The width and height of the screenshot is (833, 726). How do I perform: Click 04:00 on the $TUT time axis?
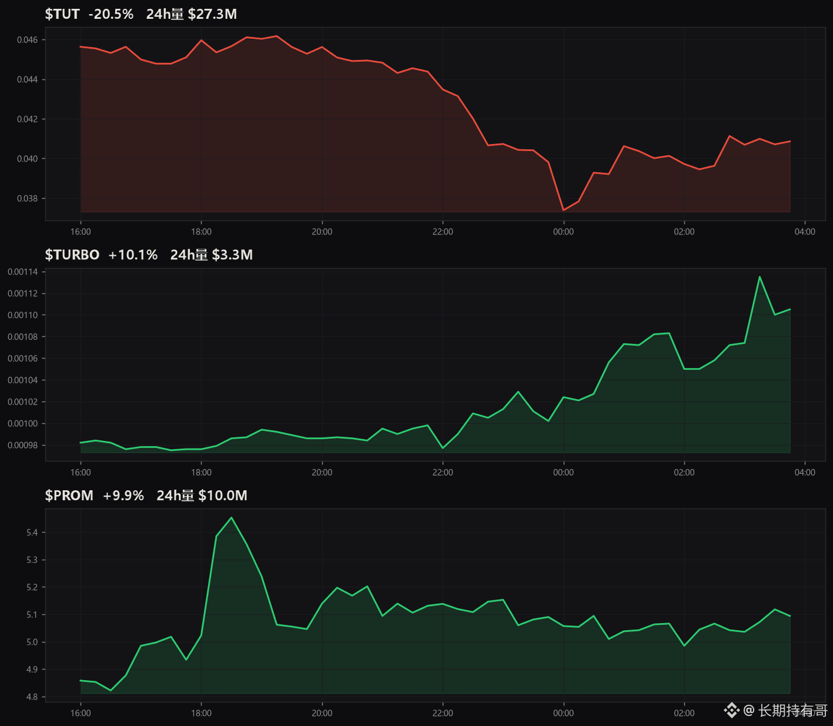805,232
